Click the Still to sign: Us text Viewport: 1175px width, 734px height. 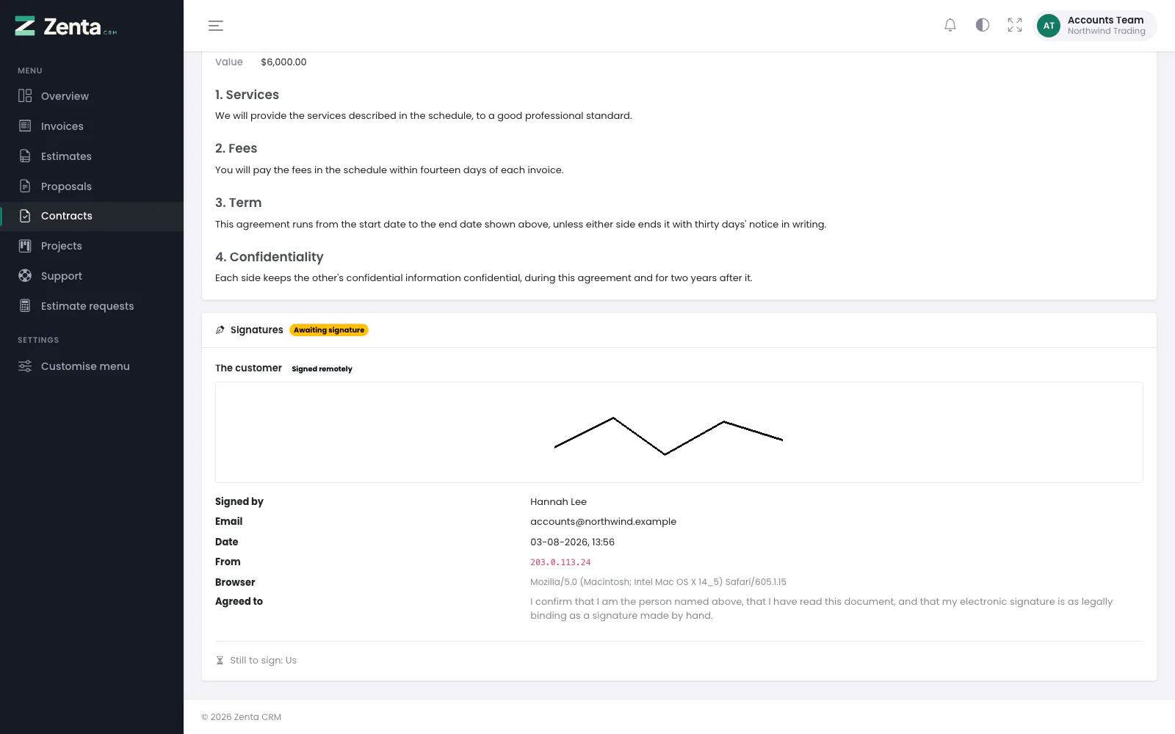pyautogui.click(x=263, y=661)
